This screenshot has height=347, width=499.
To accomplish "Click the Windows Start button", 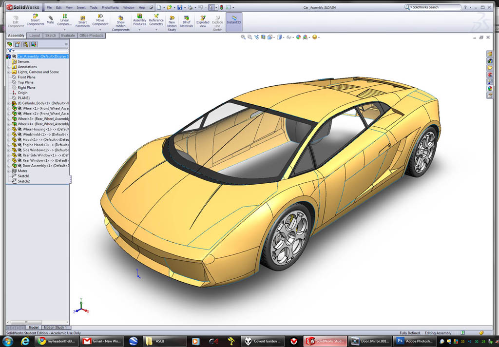I will [8, 341].
